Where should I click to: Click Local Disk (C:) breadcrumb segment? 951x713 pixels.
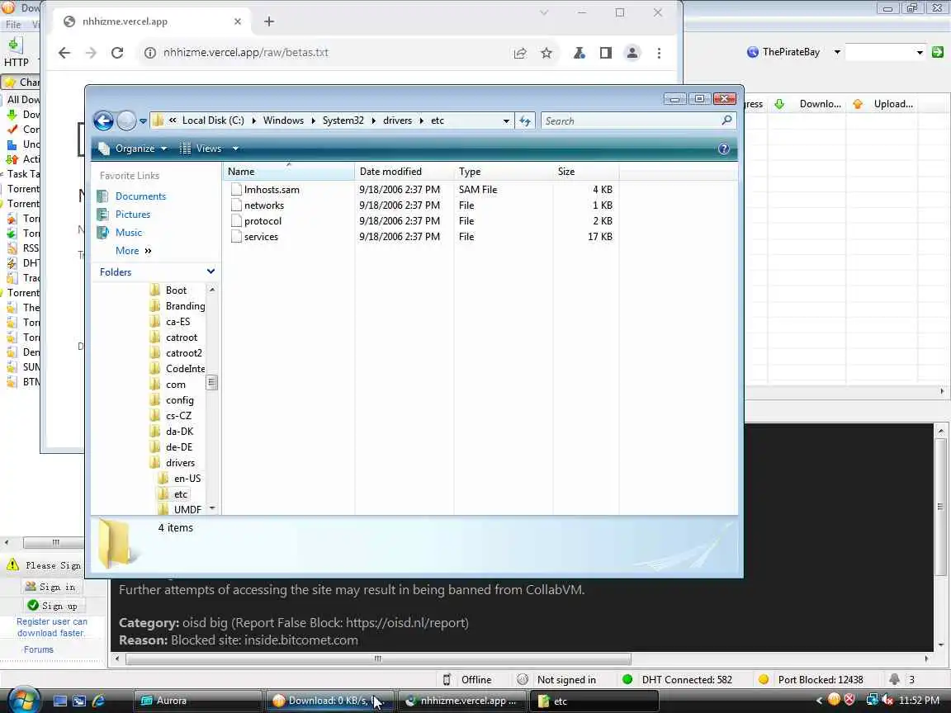[214, 120]
